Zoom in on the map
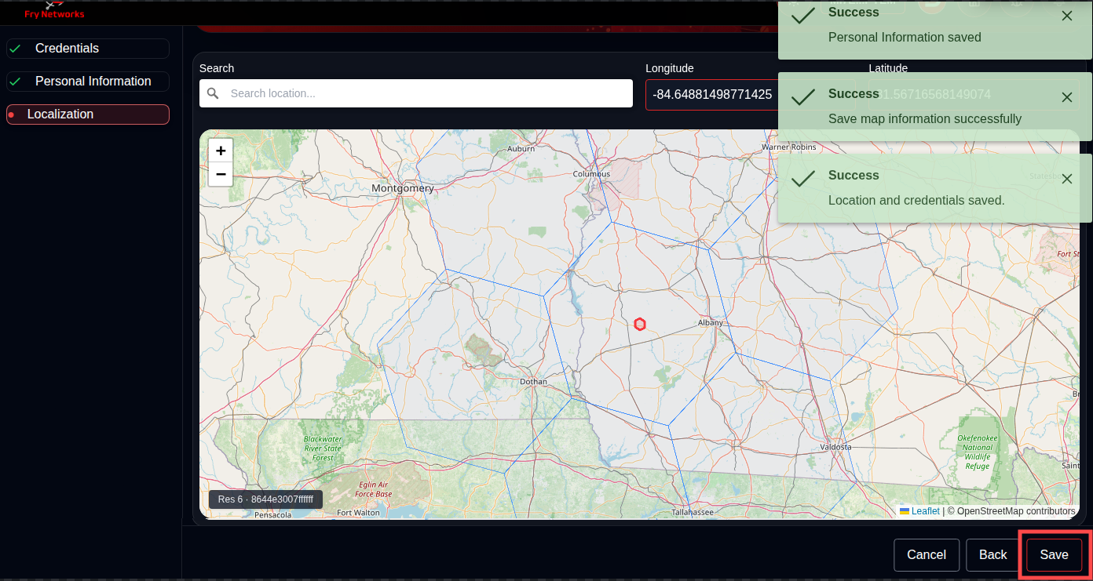 click(221, 151)
